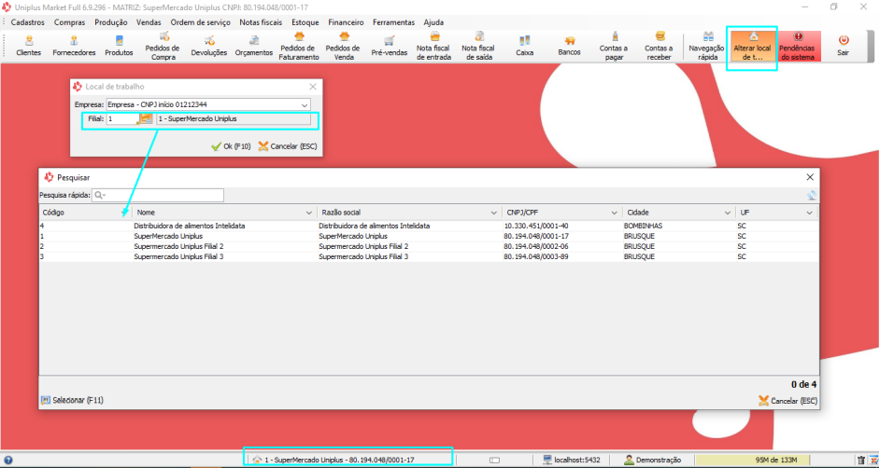
Task: Open Pedidos de Faturamento
Action: click(x=299, y=47)
